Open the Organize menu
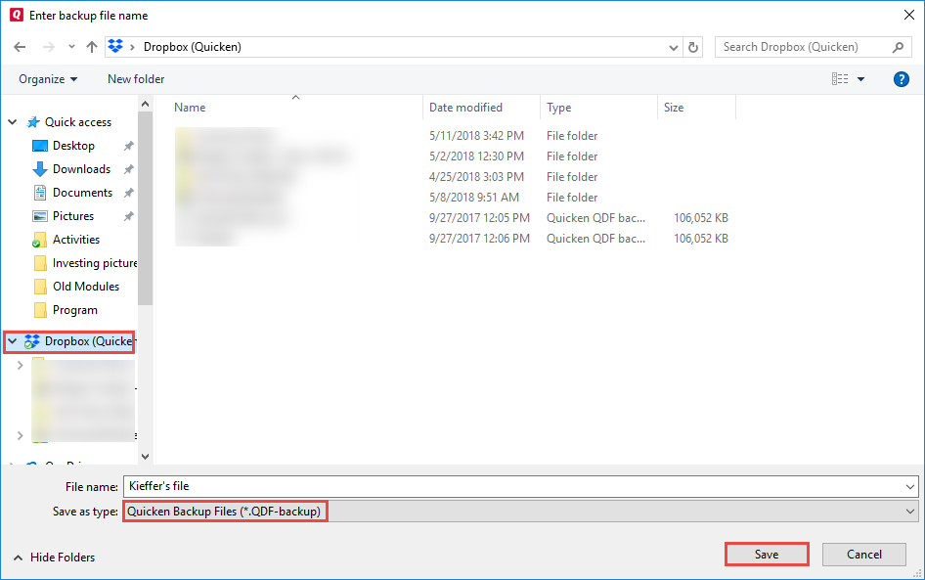The height and width of the screenshot is (580, 925). coord(48,79)
